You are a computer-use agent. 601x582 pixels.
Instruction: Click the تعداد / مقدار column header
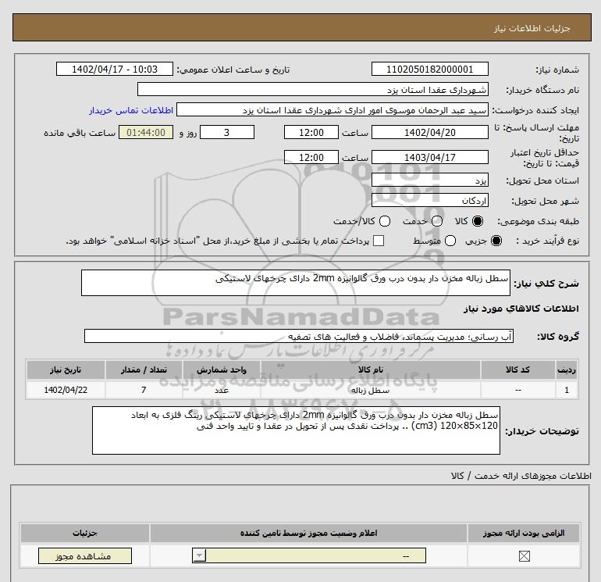click(144, 370)
